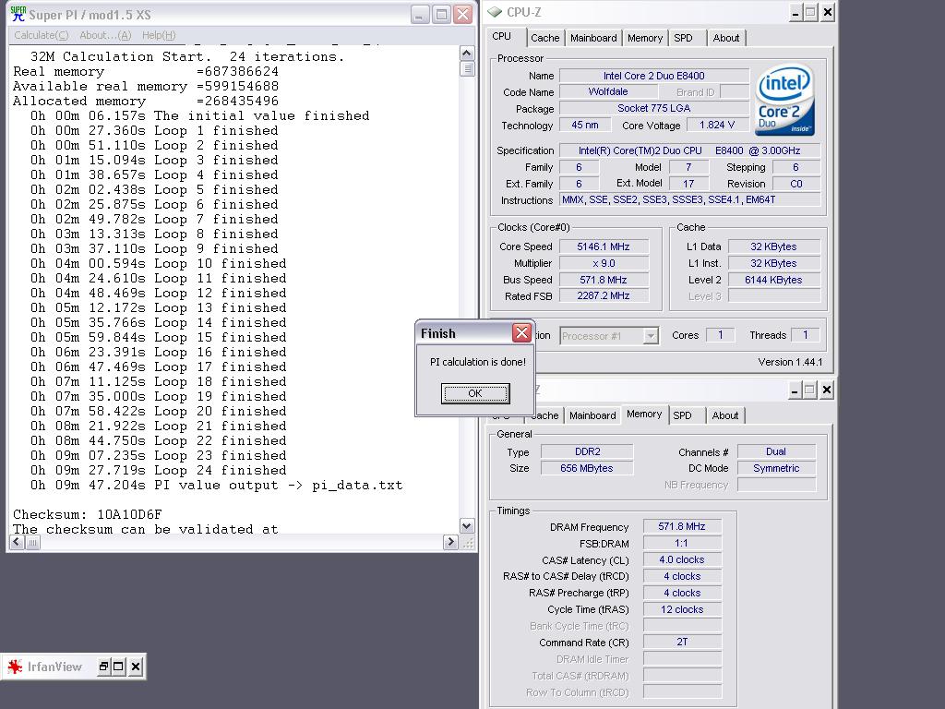Viewport: 945px width, 709px height.
Task: Close the minimized IrfanView window
Action: tap(136, 667)
